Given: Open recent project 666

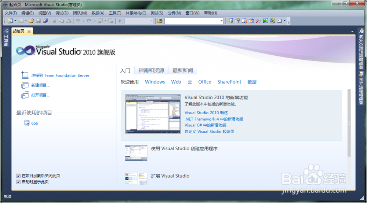Looking at the screenshot, I should pos(34,123).
